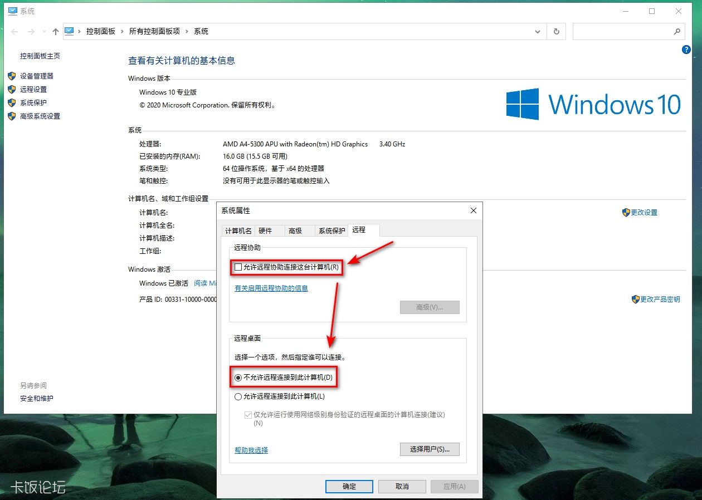Select 不允许远程连接到此计算机 radio option

tap(238, 378)
